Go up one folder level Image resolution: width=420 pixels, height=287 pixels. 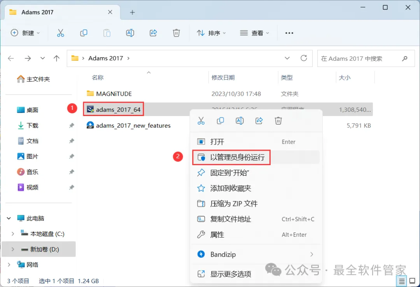coord(56,58)
